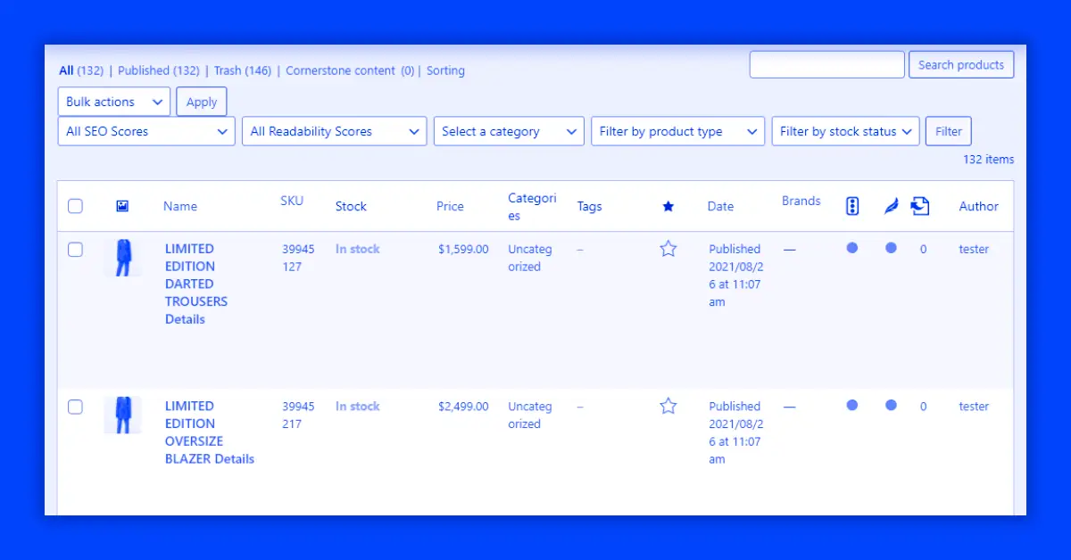Click the Stock column header
This screenshot has height=560, width=1071.
click(351, 206)
